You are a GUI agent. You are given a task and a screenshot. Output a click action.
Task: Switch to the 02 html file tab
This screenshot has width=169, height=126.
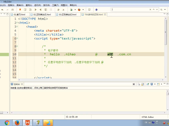(42, 14)
